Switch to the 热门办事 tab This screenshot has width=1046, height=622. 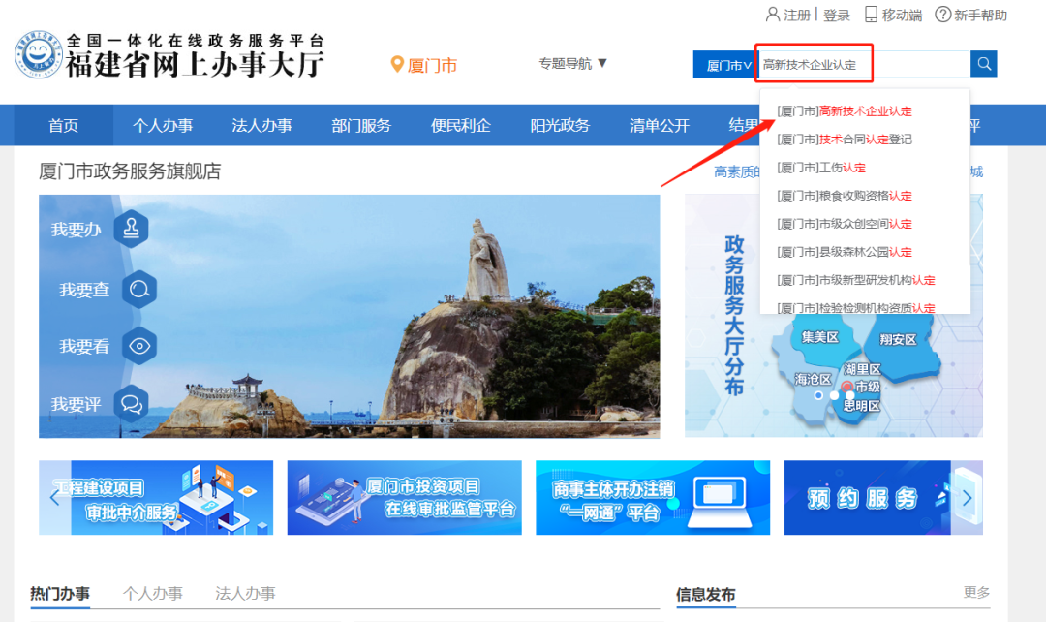[x=60, y=593]
